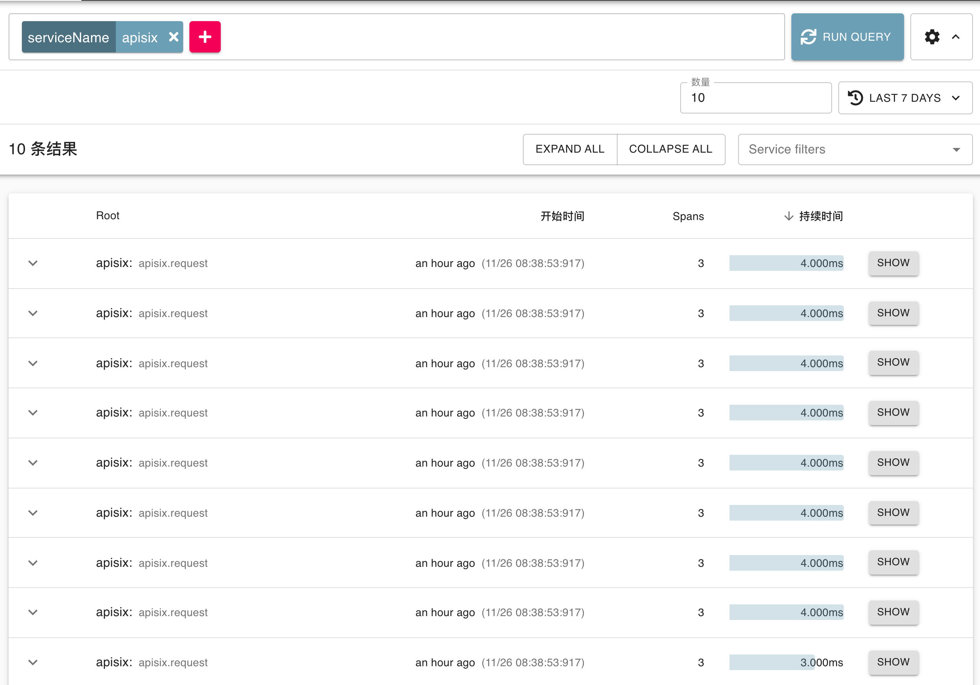Click the refresh icon in RUN QUERY button
Viewport: 980px width, 685px height.
point(810,37)
